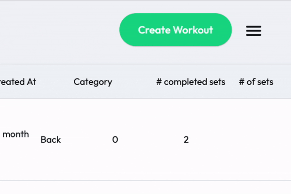Click the "month" created-at cell text
Image resolution: width=291 pixels, height=194 pixels.
pyautogui.click(x=16, y=134)
